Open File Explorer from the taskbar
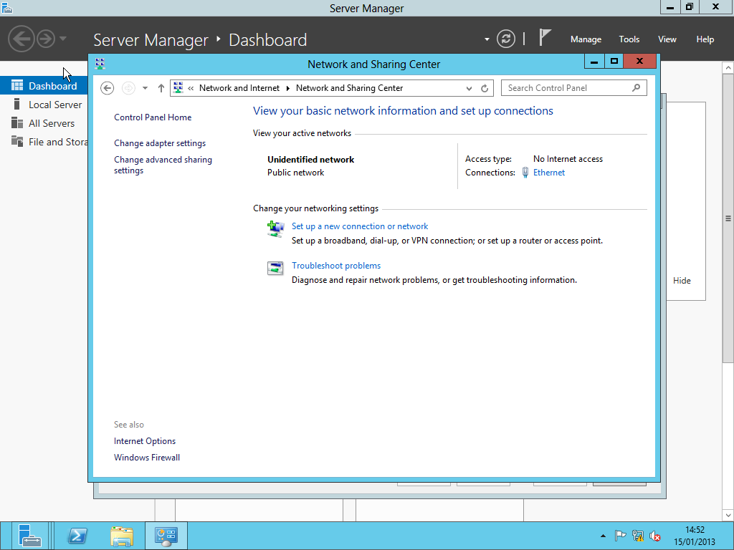The height and width of the screenshot is (550, 734). (122, 536)
